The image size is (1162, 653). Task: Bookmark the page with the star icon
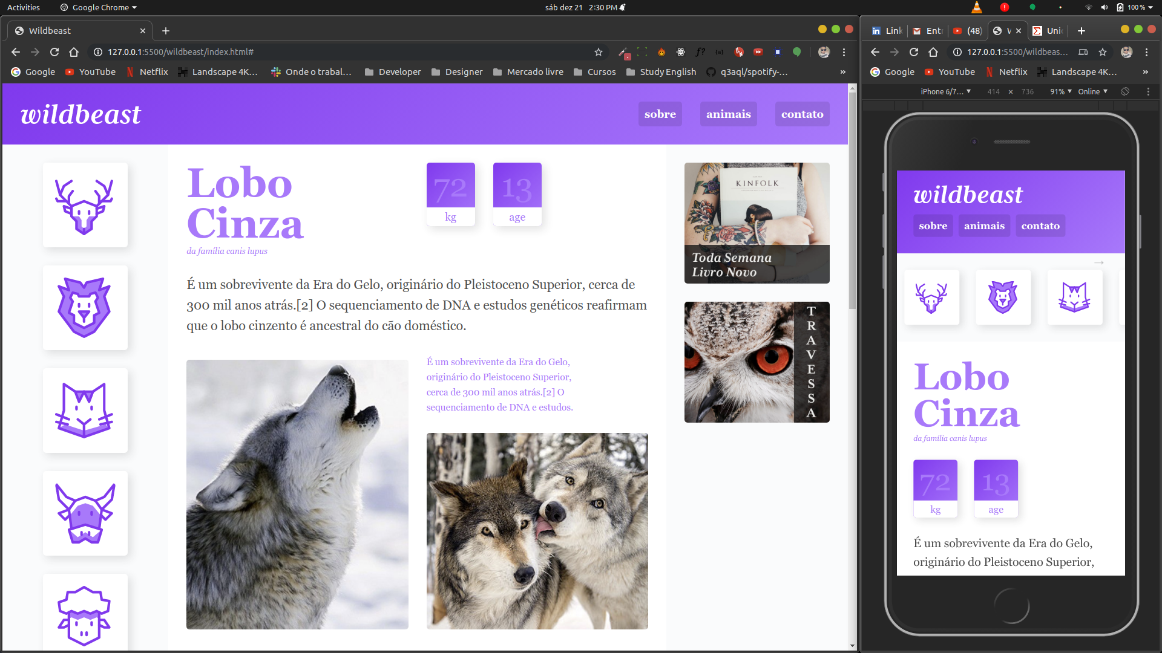(599, 52)
